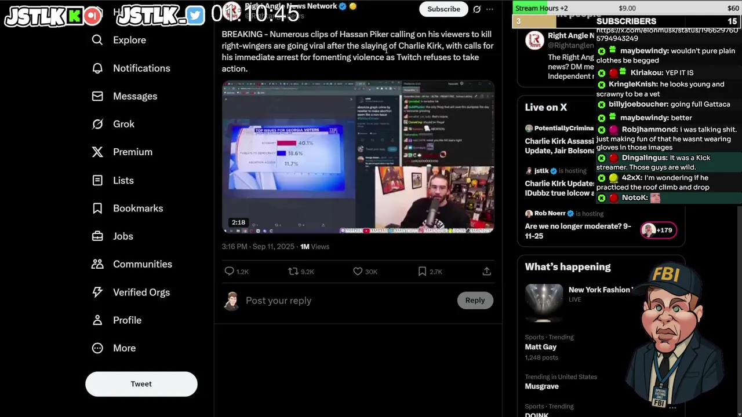This screenshot has height=417, width=742.
Task: Like the post heart icon 30K
Action: [358, 271]
